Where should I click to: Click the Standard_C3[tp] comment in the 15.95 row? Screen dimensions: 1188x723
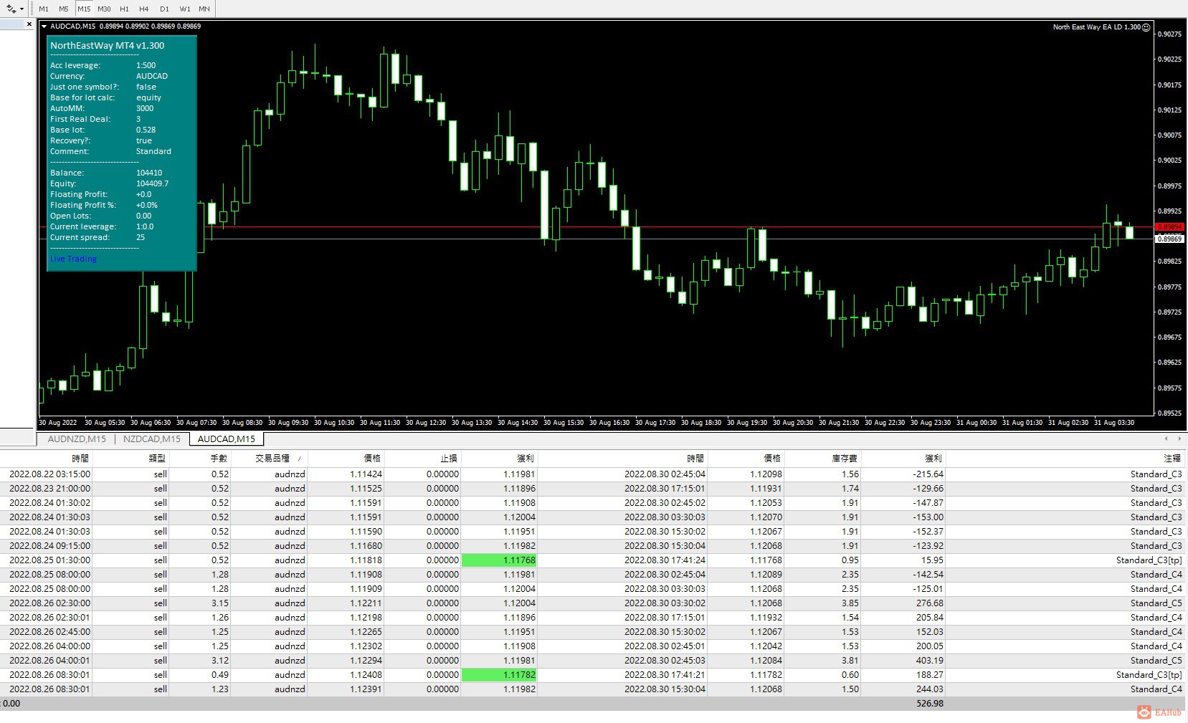click(x=1149, y=560)
